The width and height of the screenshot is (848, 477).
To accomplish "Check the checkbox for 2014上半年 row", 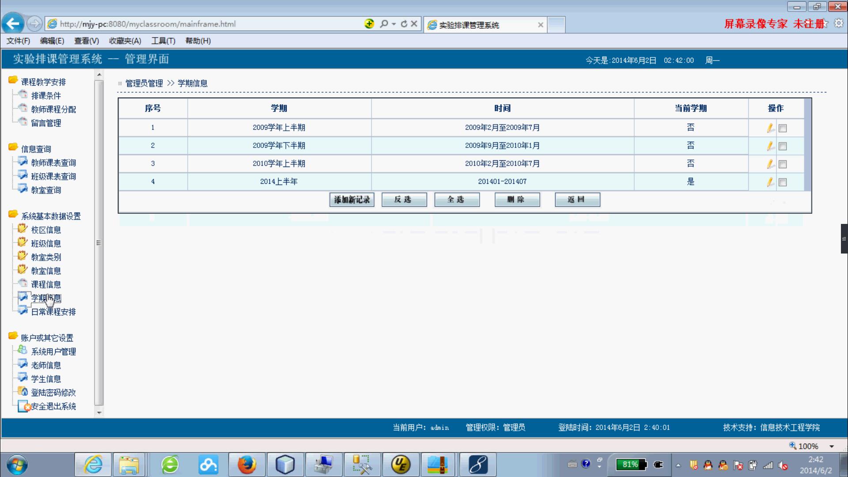I will click(x=783, y=182).
